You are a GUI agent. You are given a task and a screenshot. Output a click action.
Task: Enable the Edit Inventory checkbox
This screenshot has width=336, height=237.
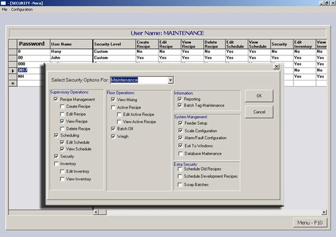pyautogui.click(x=62, y=171)
